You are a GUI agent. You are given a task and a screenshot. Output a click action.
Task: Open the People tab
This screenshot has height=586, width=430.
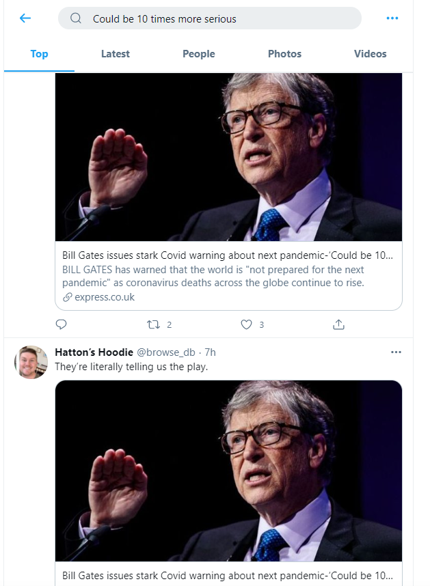(198, 54)
